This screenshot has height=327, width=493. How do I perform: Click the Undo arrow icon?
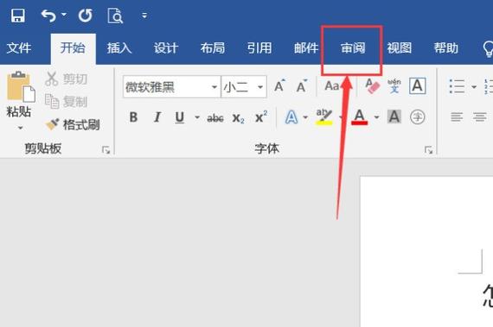tap(48, 16)
